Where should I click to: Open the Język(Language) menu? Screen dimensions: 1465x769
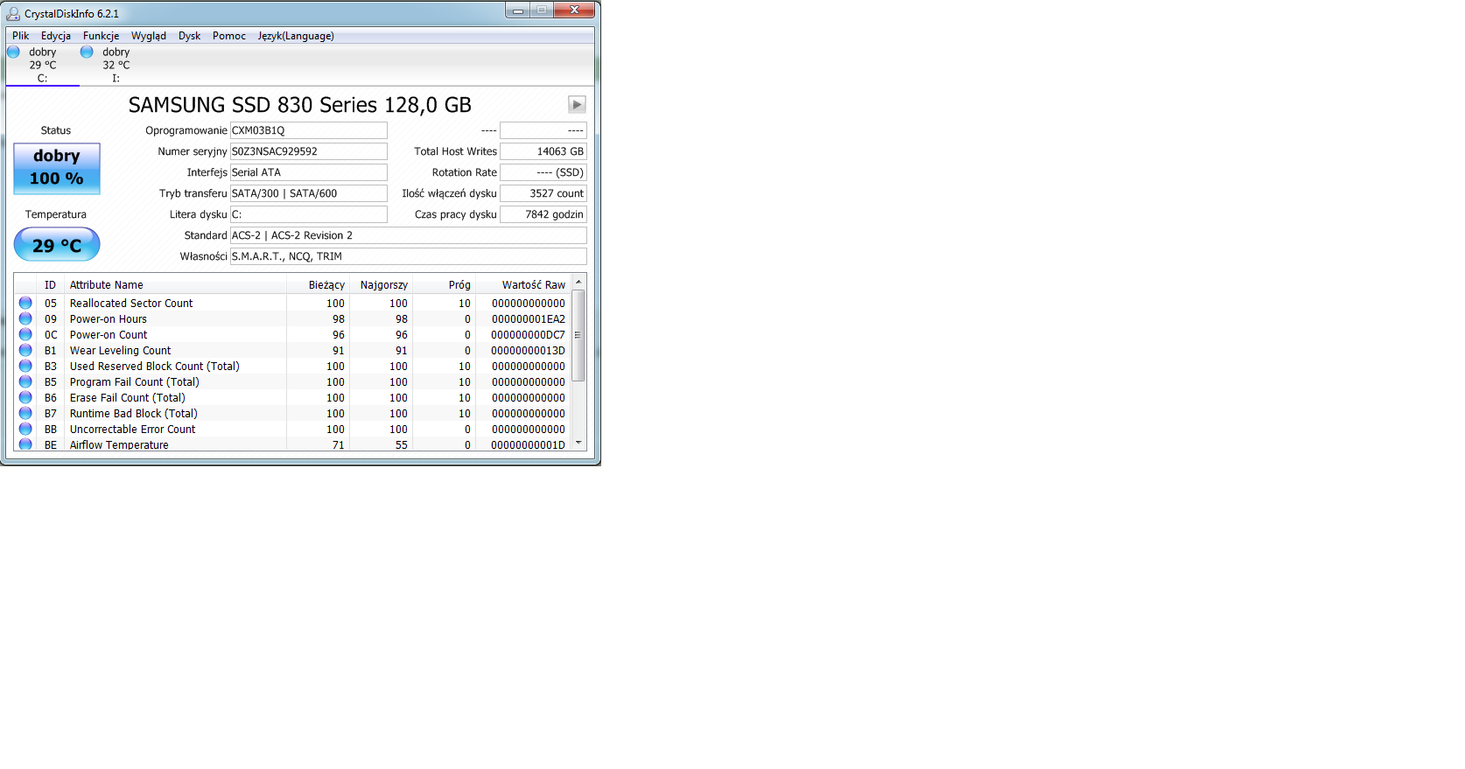click(x=296, y=36)
